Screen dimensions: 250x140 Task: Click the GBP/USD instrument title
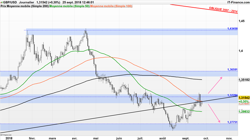click(x=10, y=2)
